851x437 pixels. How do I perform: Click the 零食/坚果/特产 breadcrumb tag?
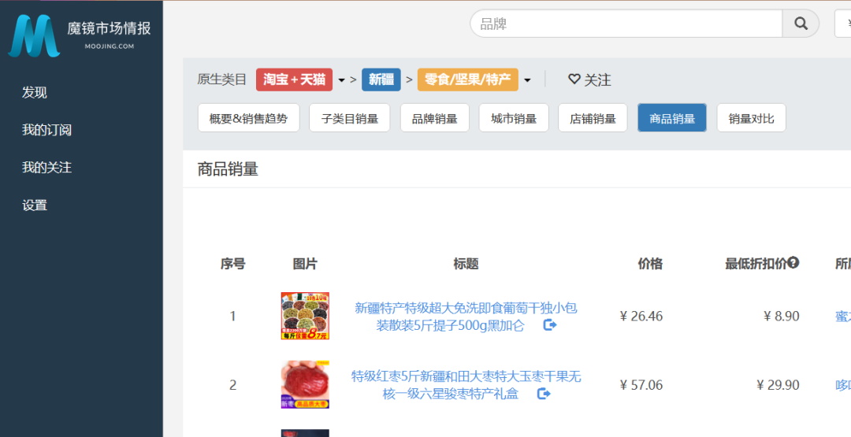468,80
